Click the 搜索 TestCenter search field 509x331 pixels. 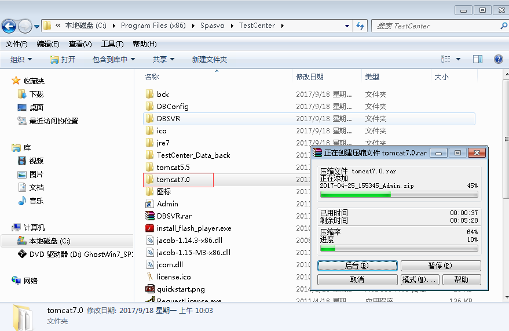tap(431, 26)
